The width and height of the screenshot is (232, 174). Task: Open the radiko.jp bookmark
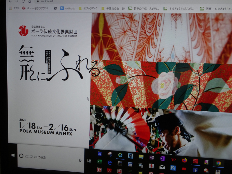pos(68,8)
